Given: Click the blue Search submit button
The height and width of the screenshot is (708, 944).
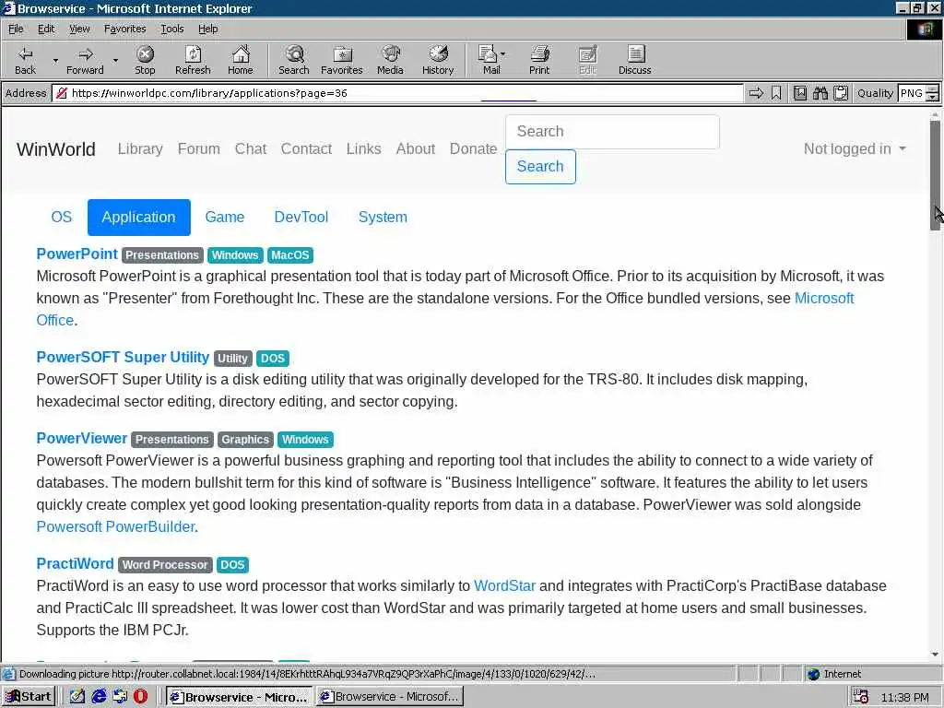Looking at the screenshot, I should (540, 167).
